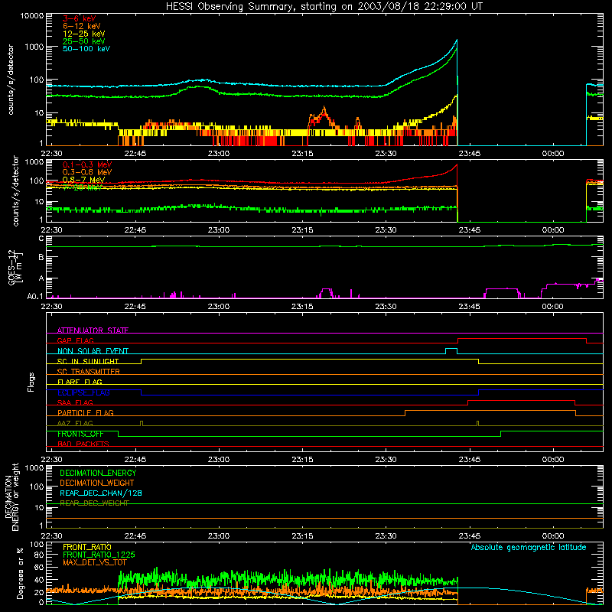Click the blue ECLIPSE_FLAG label
Screen dimensions: 612x612
coord(83,392)
